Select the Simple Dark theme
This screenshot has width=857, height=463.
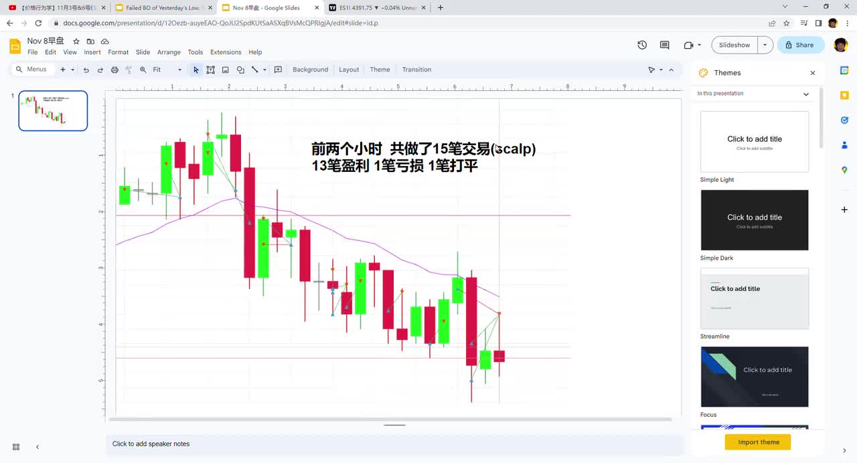pos(755,220)
